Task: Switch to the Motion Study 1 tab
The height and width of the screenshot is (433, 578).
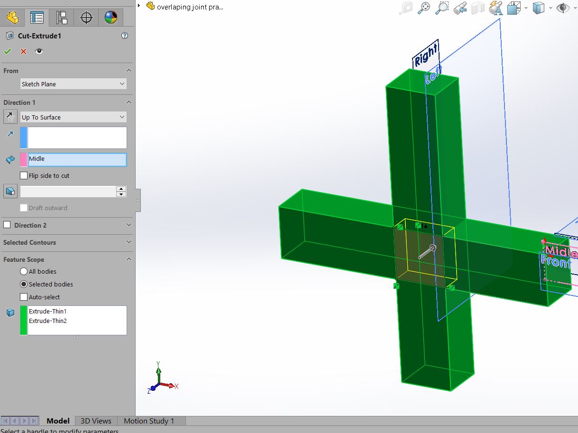Action: (149, 421)
